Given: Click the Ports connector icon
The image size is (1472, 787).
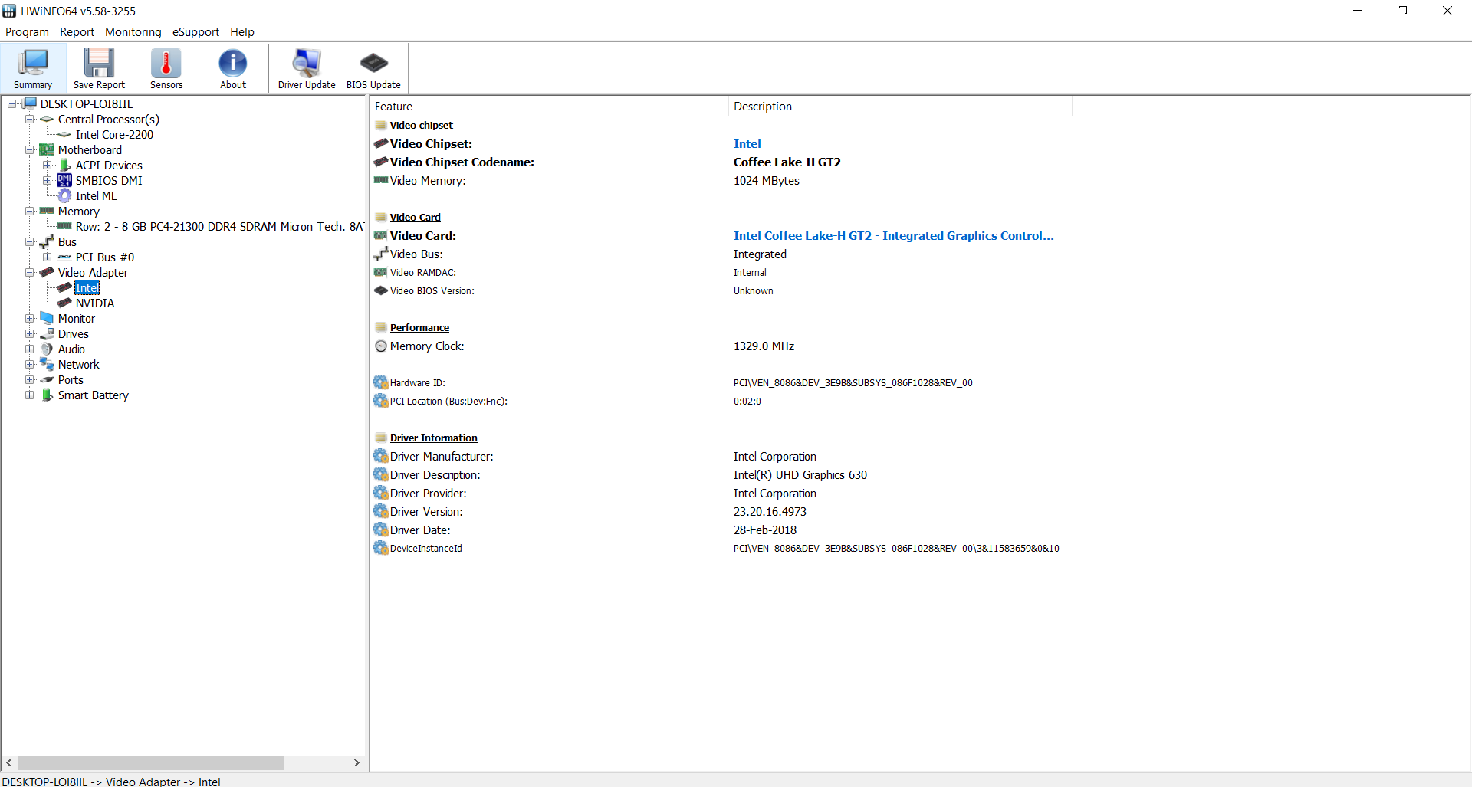Looking at the screenshot, I should 47,379.
